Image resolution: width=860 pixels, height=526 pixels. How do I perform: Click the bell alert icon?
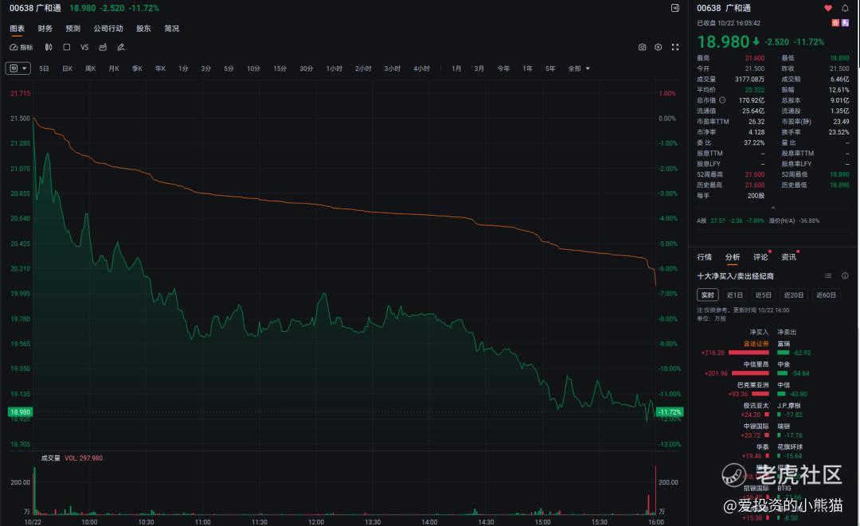pyautogui.click(x=845, y=8)
